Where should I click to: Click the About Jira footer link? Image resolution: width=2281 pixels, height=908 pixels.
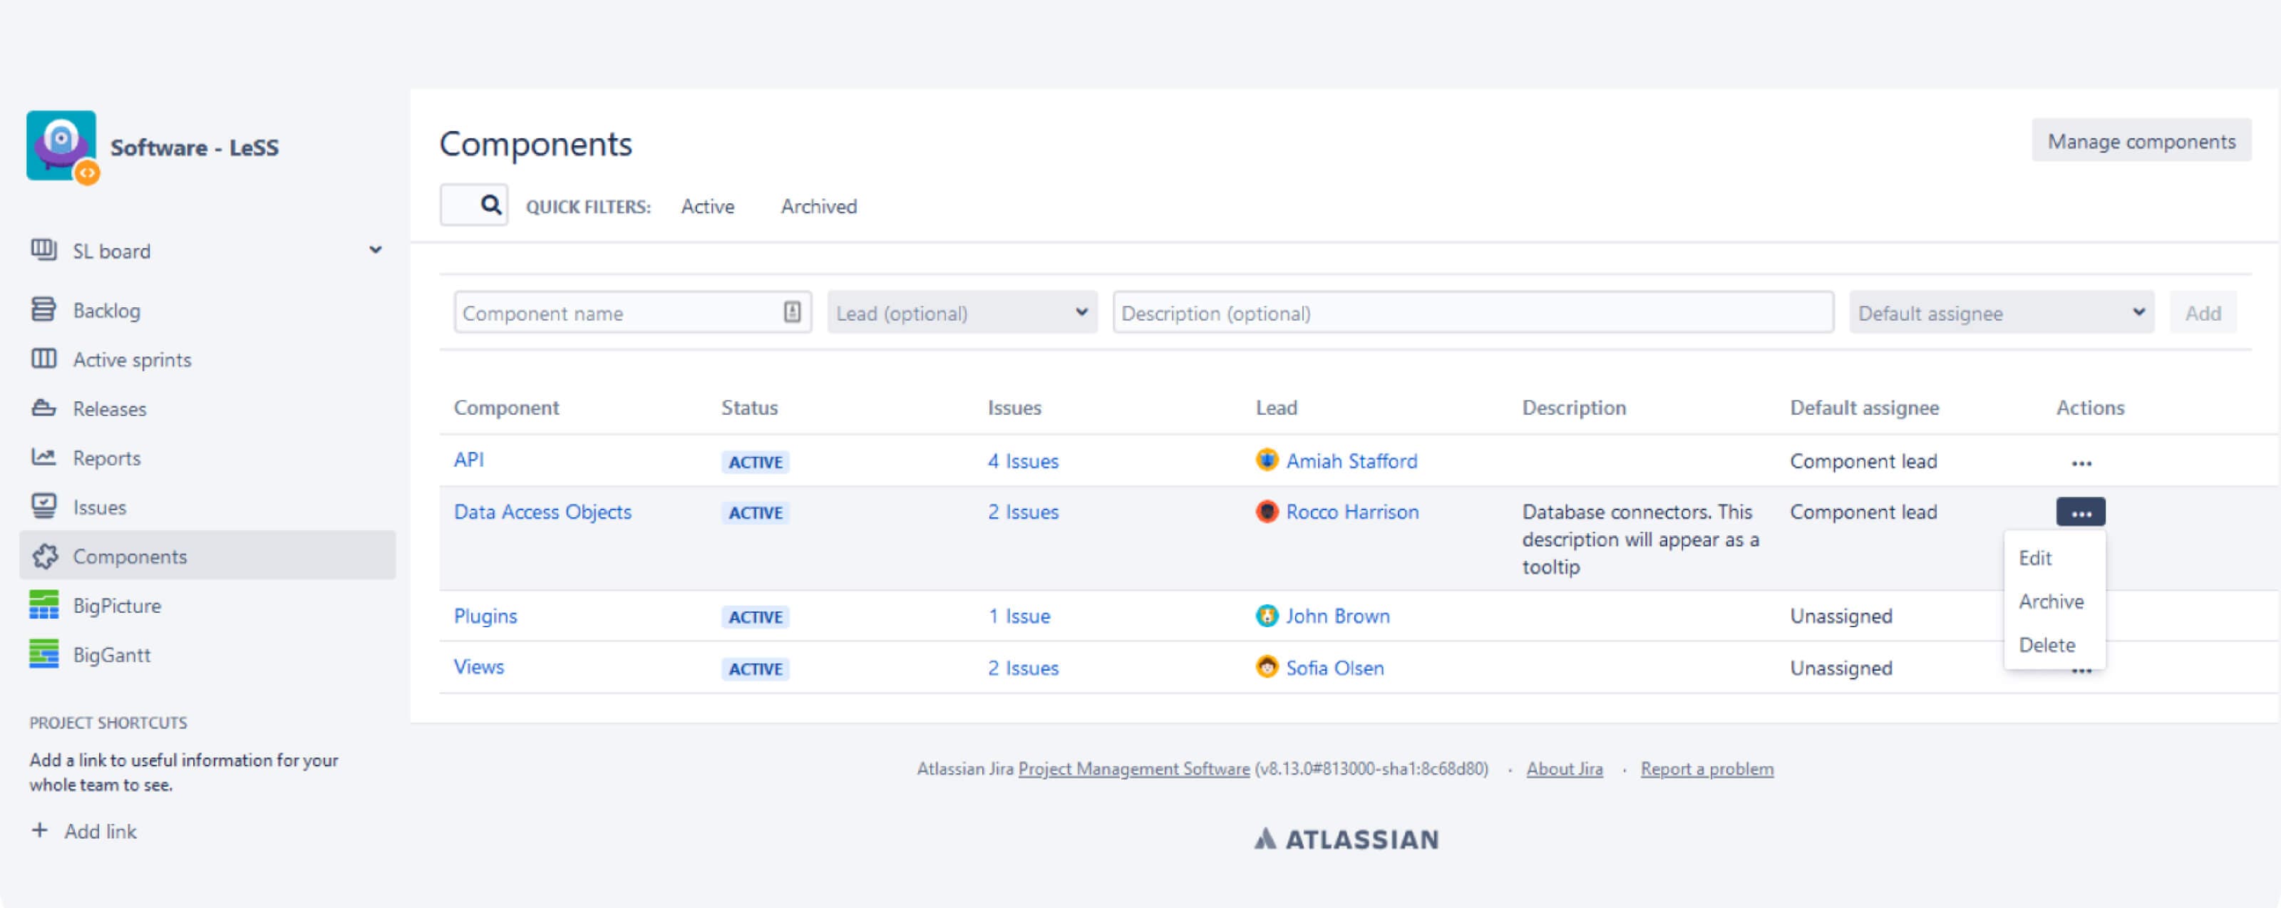pos(1564,768)
